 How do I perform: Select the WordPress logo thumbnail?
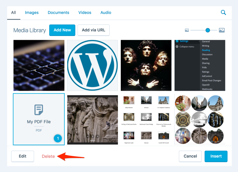pyautogui.click(x=92, y=65)
